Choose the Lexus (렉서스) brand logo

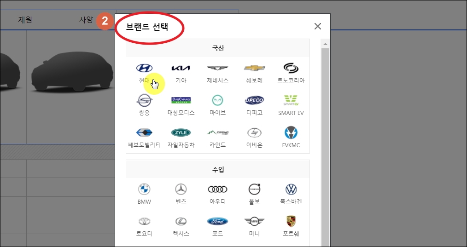point(181,221)
